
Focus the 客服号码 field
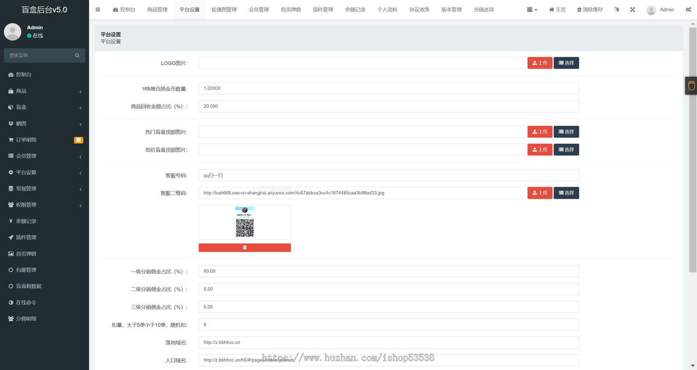(389, 175)
